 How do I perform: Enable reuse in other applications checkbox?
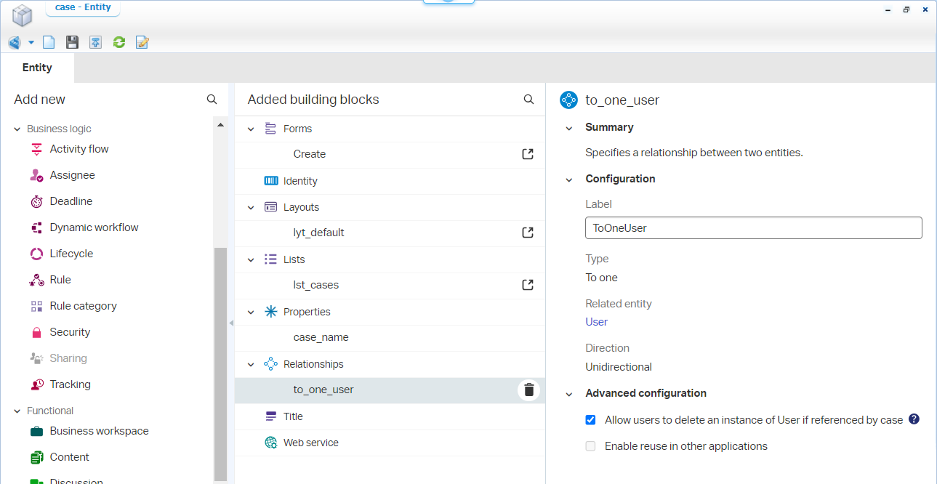click(591, 446)
